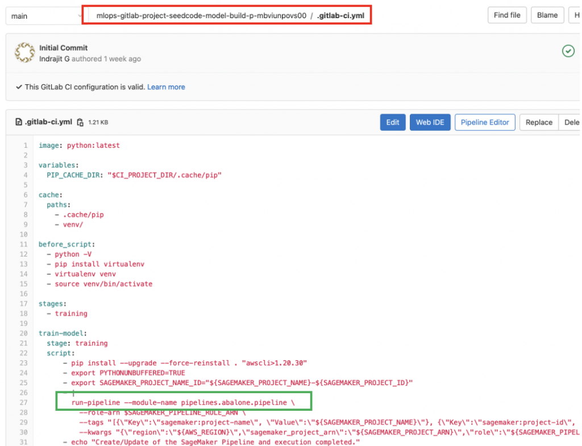Click the Replace button
582x446 pixels.
538,122
